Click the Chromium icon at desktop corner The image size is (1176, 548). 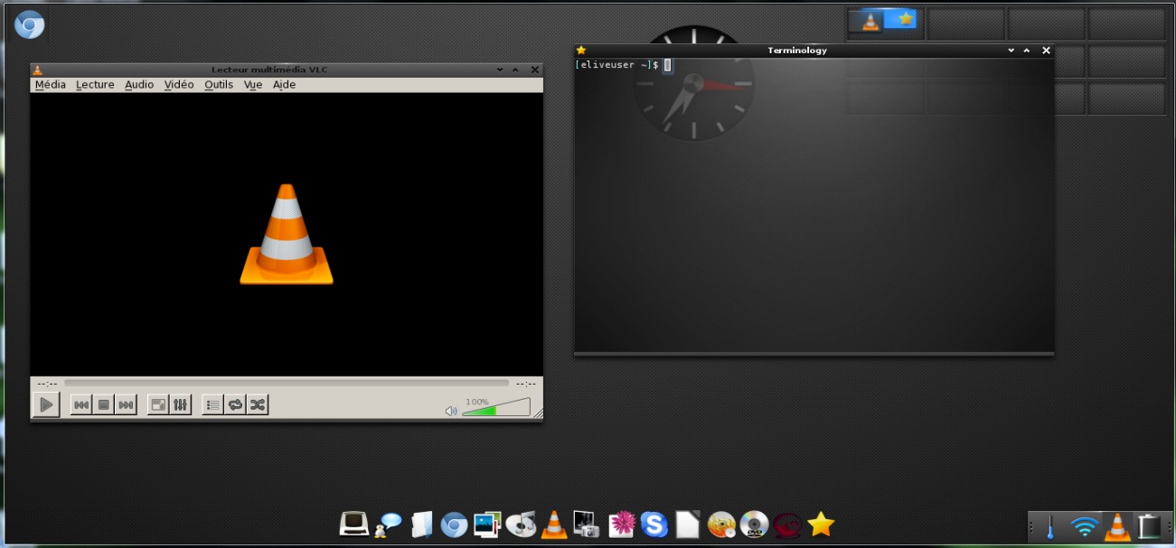[x=30, y=24]
